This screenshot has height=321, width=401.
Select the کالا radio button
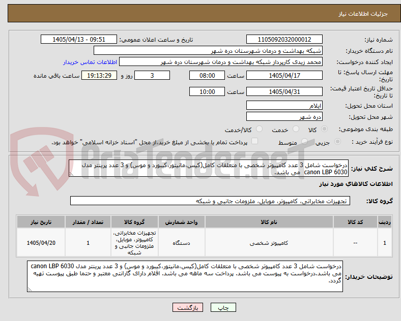(324, 129)
